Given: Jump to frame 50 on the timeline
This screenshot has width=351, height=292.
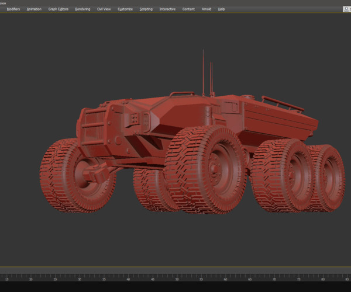Looking at the screenshot, I should tap(177, 279).
